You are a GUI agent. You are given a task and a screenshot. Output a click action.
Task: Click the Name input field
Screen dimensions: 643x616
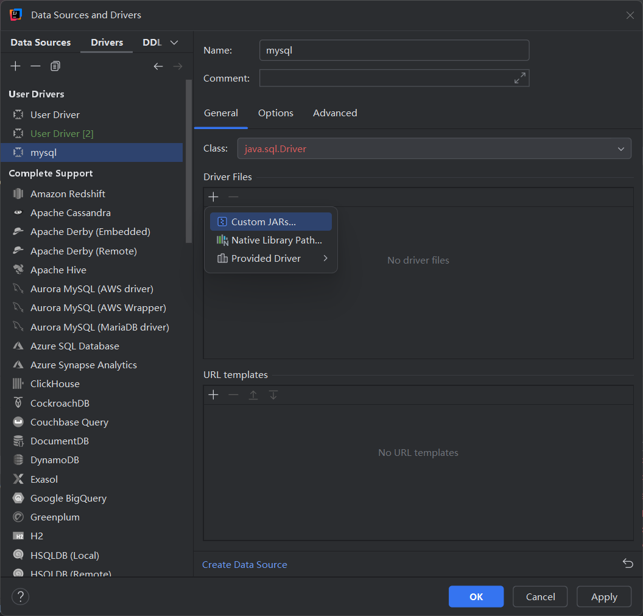(394, 51)
